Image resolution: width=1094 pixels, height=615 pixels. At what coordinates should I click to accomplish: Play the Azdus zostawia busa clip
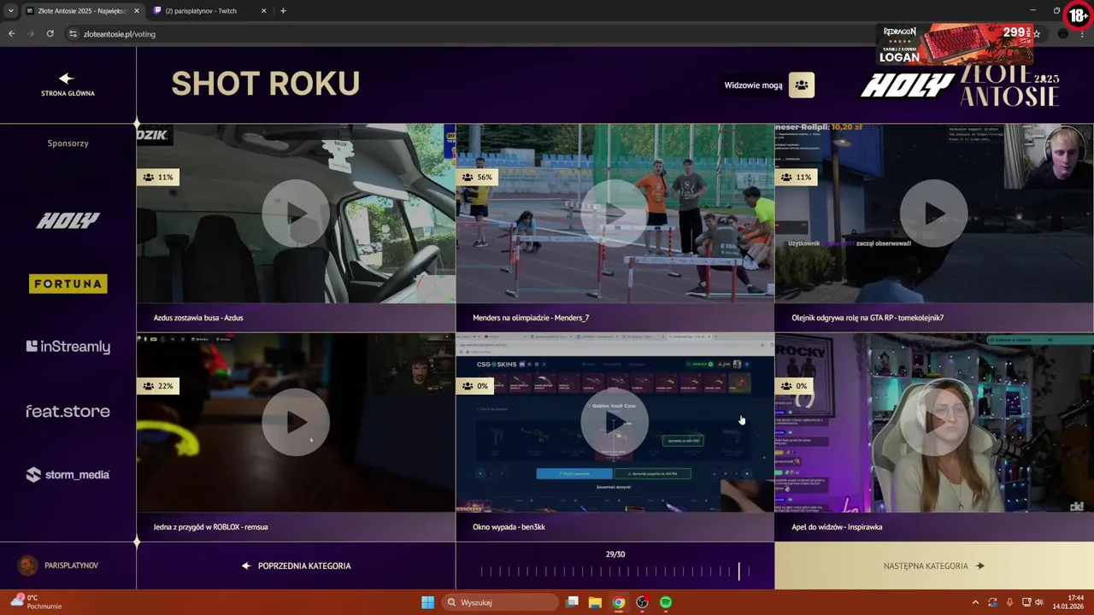(296, 214)
